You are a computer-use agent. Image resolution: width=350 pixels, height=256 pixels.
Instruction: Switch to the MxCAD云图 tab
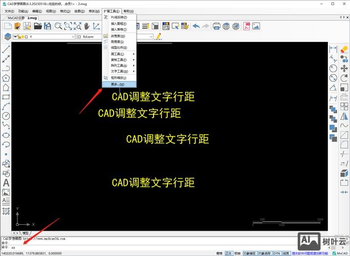point(16,18)
